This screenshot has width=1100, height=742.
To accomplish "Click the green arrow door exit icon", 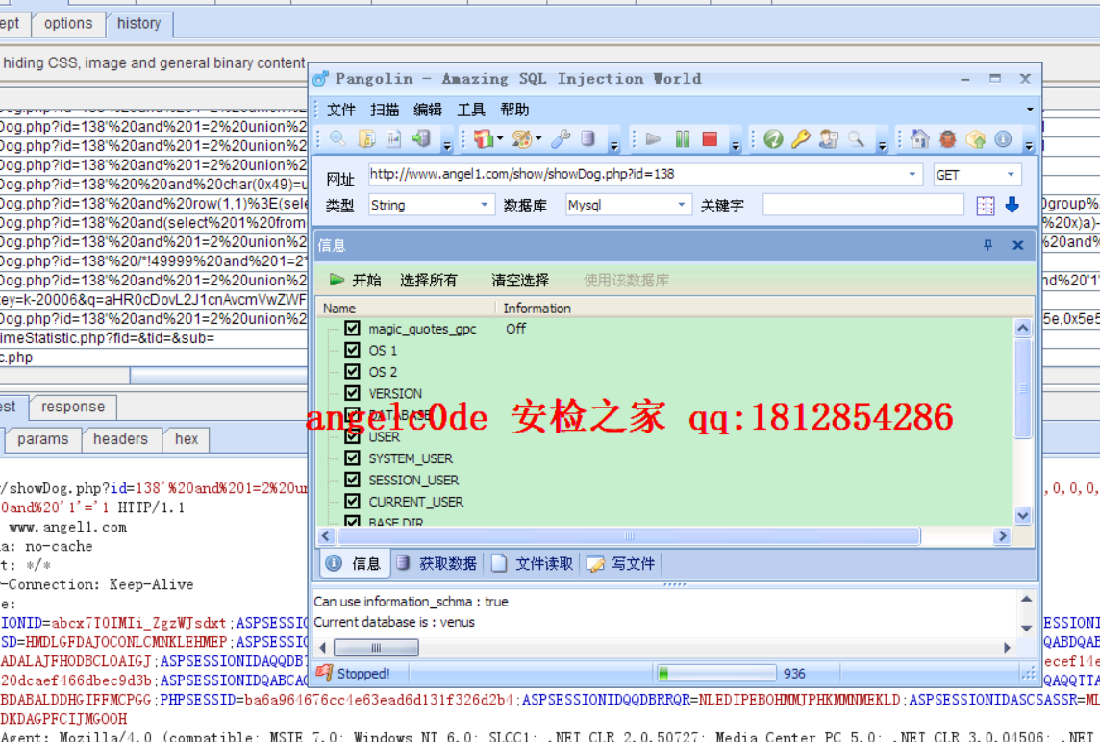I will pos(421,138).
